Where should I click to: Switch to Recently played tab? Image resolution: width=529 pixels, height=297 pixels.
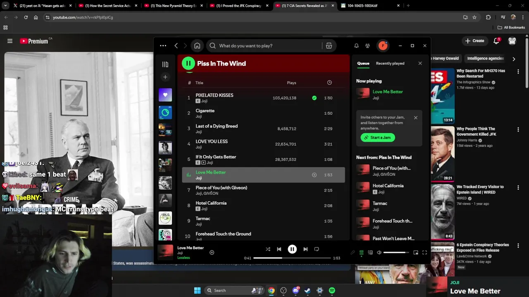(x=390, y=63)
